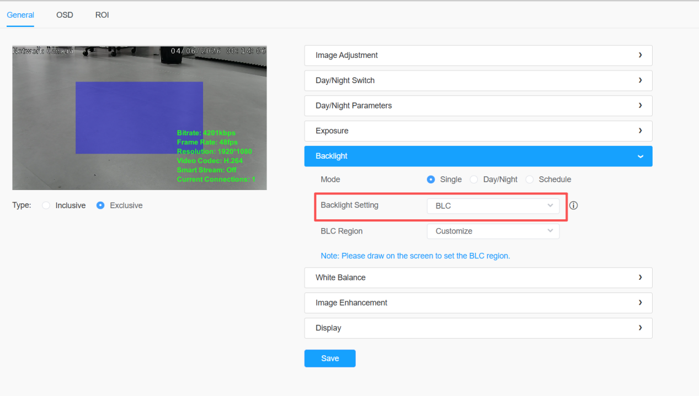Image resolution: width=699 pixels, height=396 pixels.
Task: Expand the Image Enhancement section
Action: click(x=478, y=303)
